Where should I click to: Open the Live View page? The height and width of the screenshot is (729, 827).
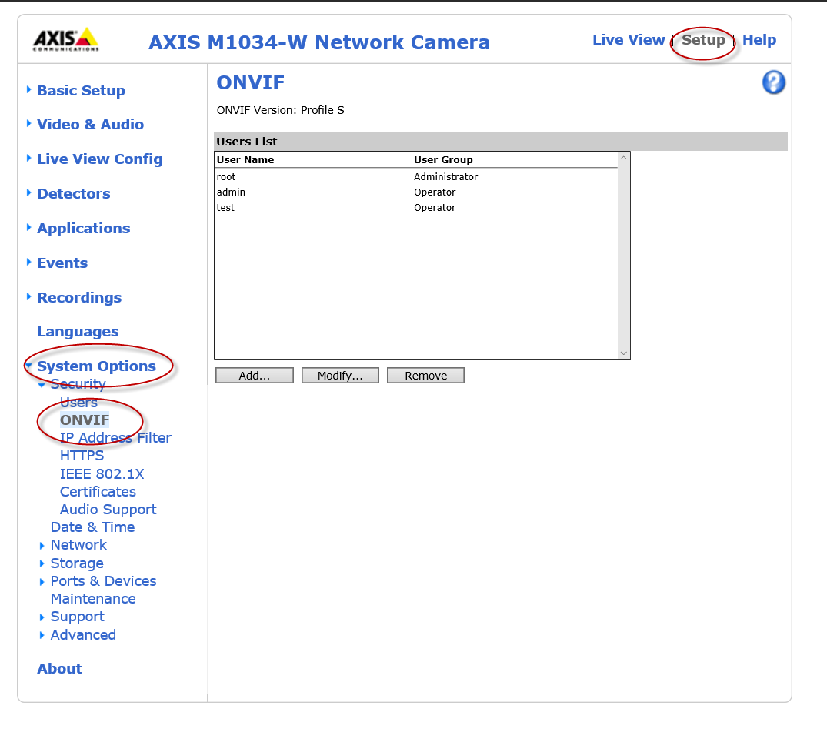click(x=629, y=39)
